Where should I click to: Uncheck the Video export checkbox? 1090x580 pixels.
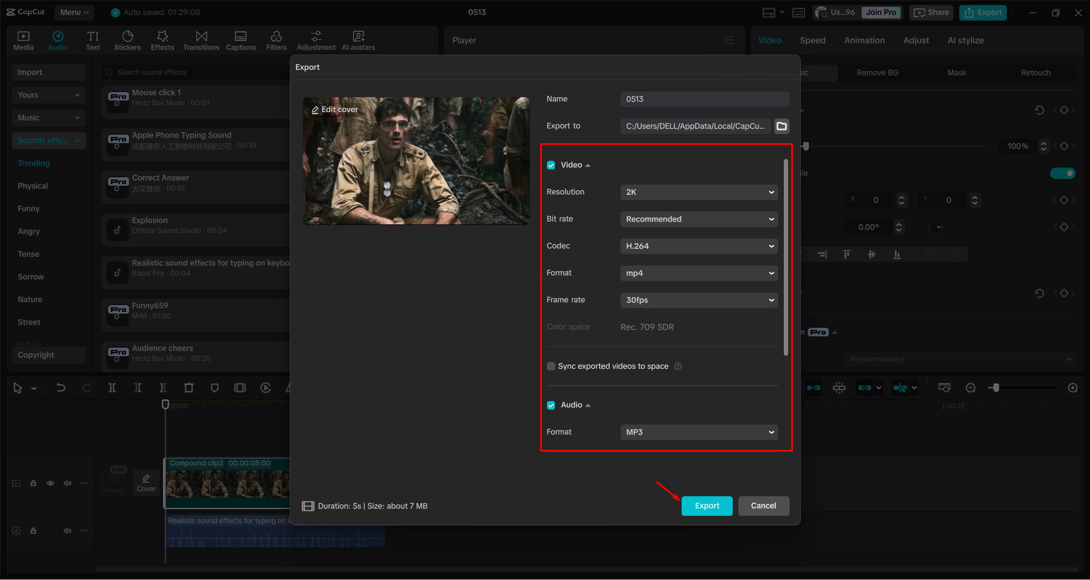pos(551,165)
